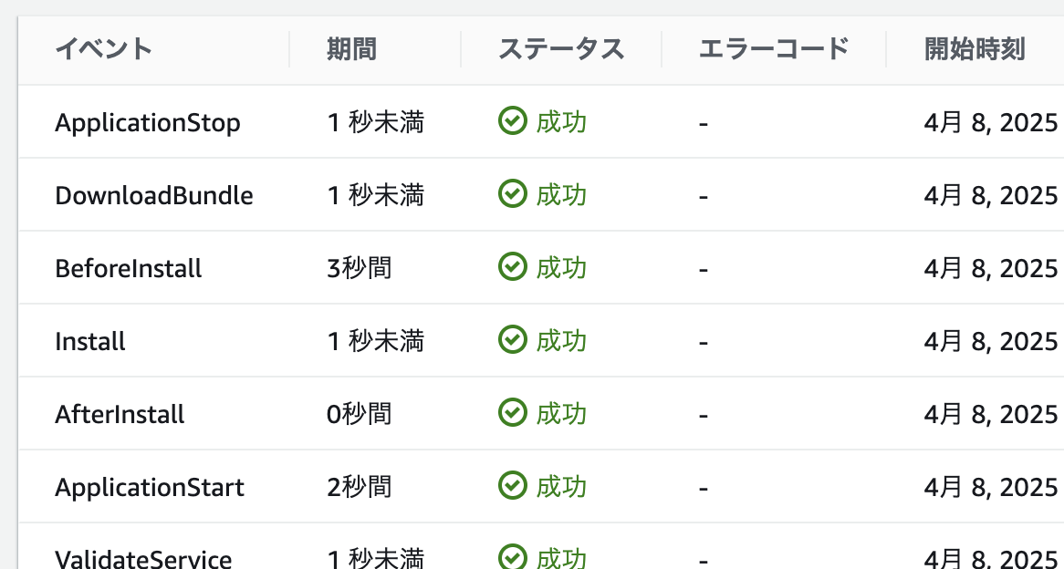Click the success check icon for AfterInstall
This screenshot has height=569, width=1064.
pyautogui.click(x=512, y=414)
